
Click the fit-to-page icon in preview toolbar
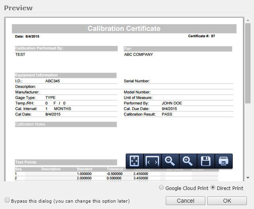(135, 161)
